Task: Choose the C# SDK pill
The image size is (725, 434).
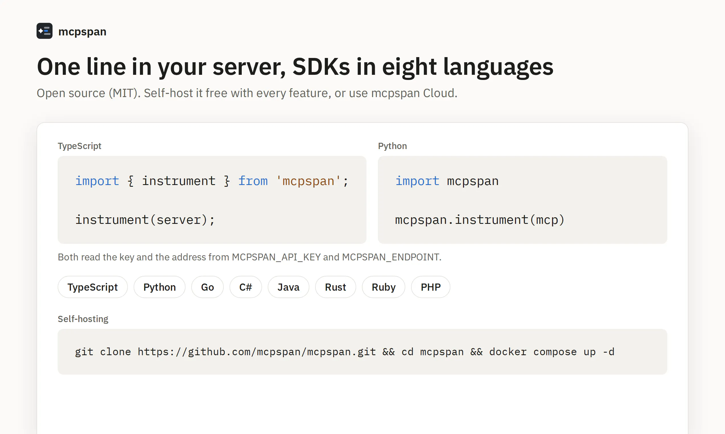Action: 245,287
